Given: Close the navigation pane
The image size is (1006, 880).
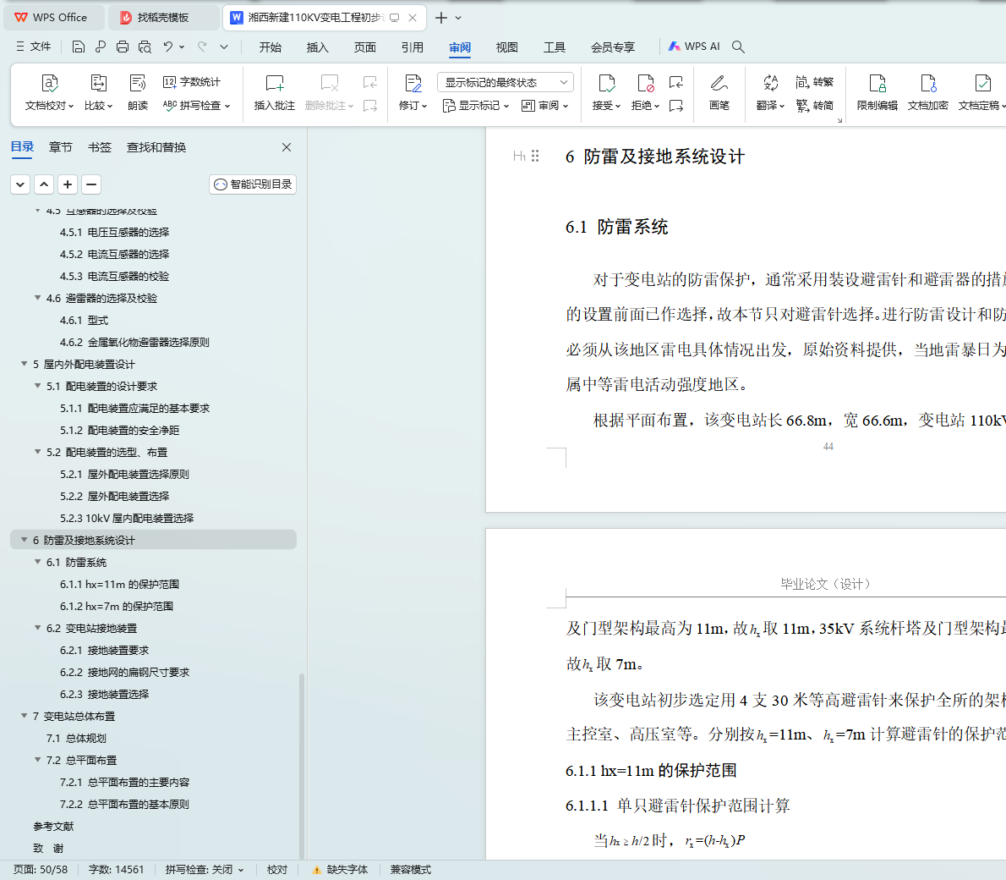Looking at the screenshot, I should (287, 147).
